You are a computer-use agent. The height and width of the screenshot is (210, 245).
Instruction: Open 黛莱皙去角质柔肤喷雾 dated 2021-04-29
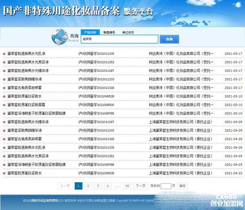24,139
